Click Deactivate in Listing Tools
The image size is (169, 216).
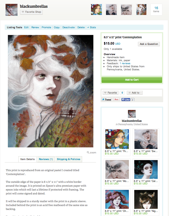click(69, 27)
